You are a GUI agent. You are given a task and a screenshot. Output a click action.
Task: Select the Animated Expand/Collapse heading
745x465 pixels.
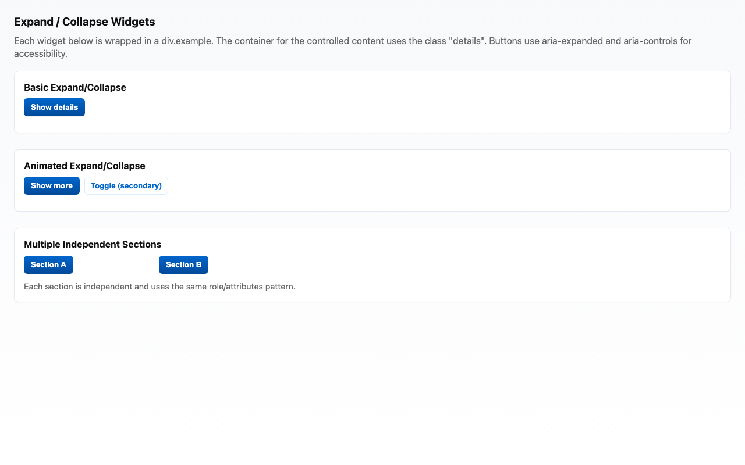[x=84, y=166]
